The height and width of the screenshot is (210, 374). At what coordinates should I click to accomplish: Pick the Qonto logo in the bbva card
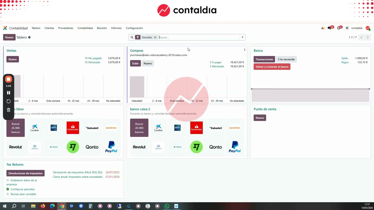coord(92,147)
